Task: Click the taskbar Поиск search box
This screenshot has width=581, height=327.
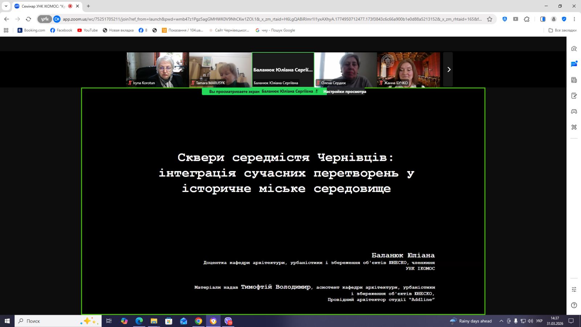Action: pyautogui.click(x=58, y=321)
